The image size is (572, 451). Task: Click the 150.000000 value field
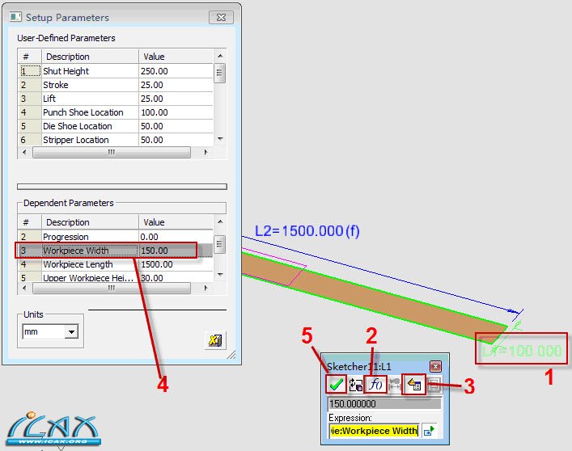[384, 403]
